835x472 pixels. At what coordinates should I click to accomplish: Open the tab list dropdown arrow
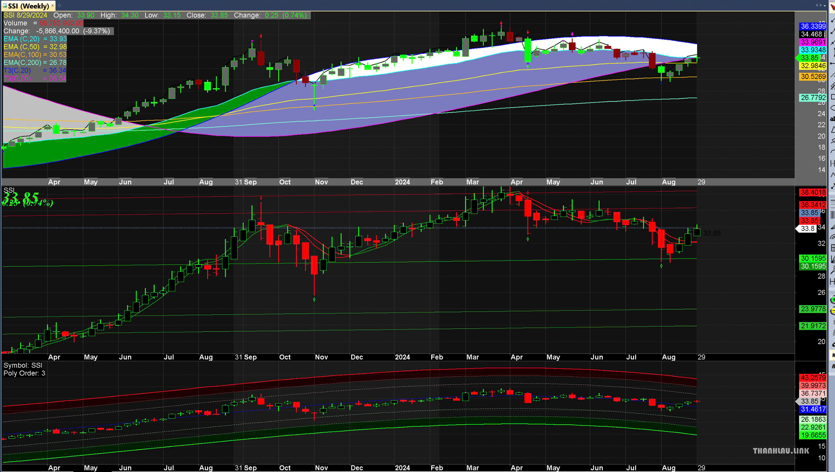(826, 5)
